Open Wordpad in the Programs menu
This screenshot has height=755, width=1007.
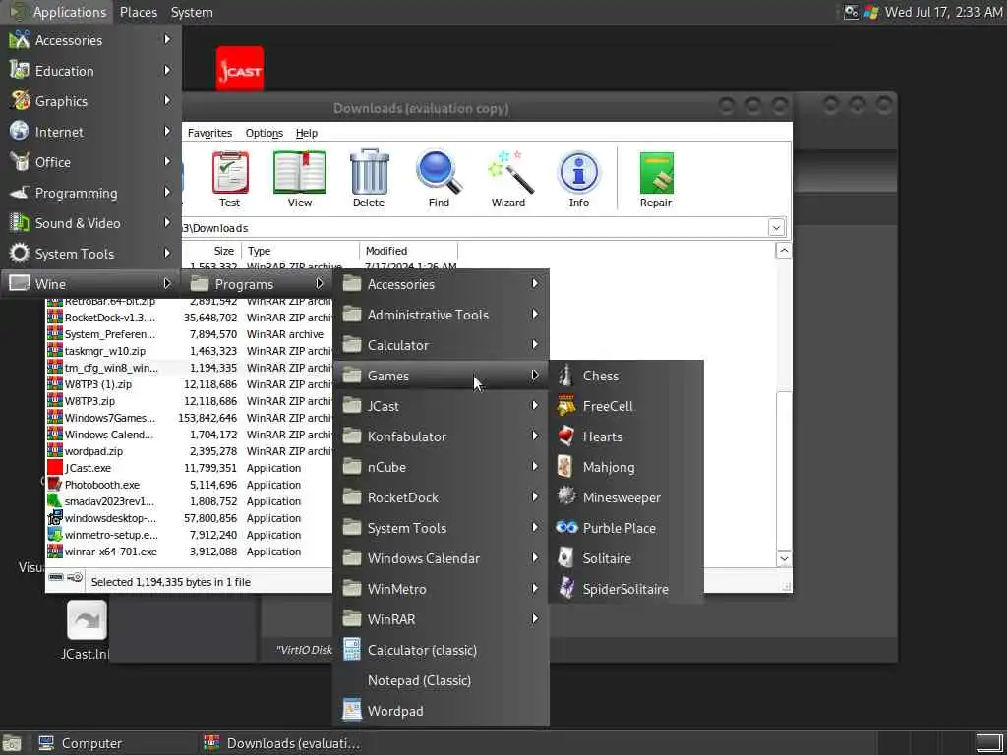(441, 711)
